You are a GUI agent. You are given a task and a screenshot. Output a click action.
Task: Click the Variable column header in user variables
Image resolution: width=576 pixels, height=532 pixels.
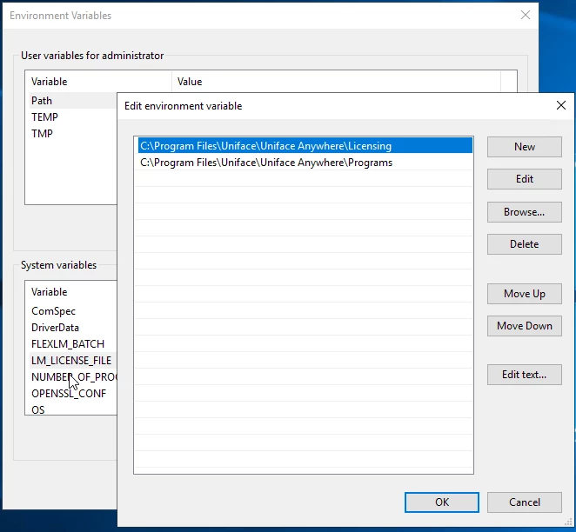(x=98, y=82)
